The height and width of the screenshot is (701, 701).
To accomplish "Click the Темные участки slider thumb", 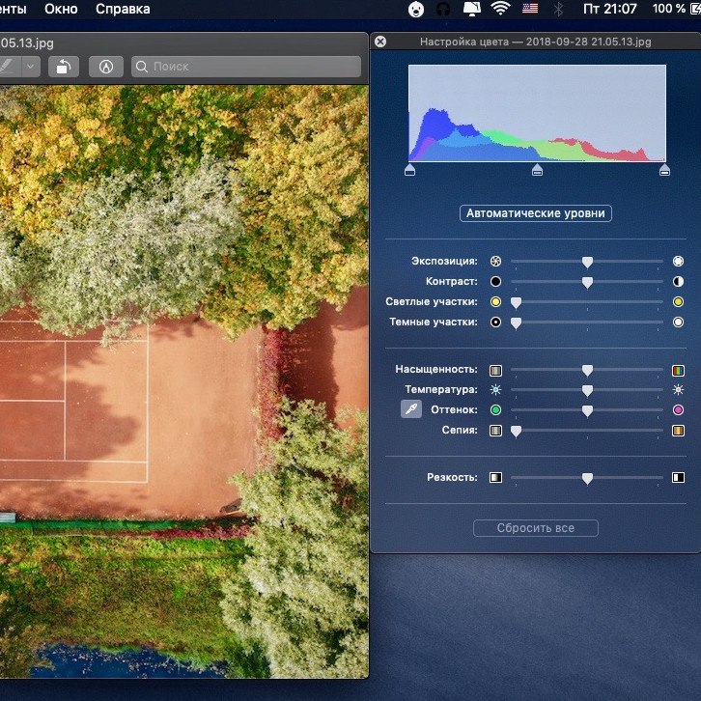I will coord(516,323).
